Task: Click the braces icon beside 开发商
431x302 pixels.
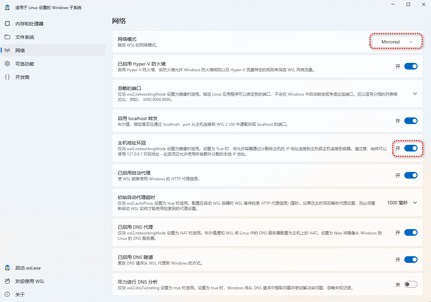Action: pos(7,77)
